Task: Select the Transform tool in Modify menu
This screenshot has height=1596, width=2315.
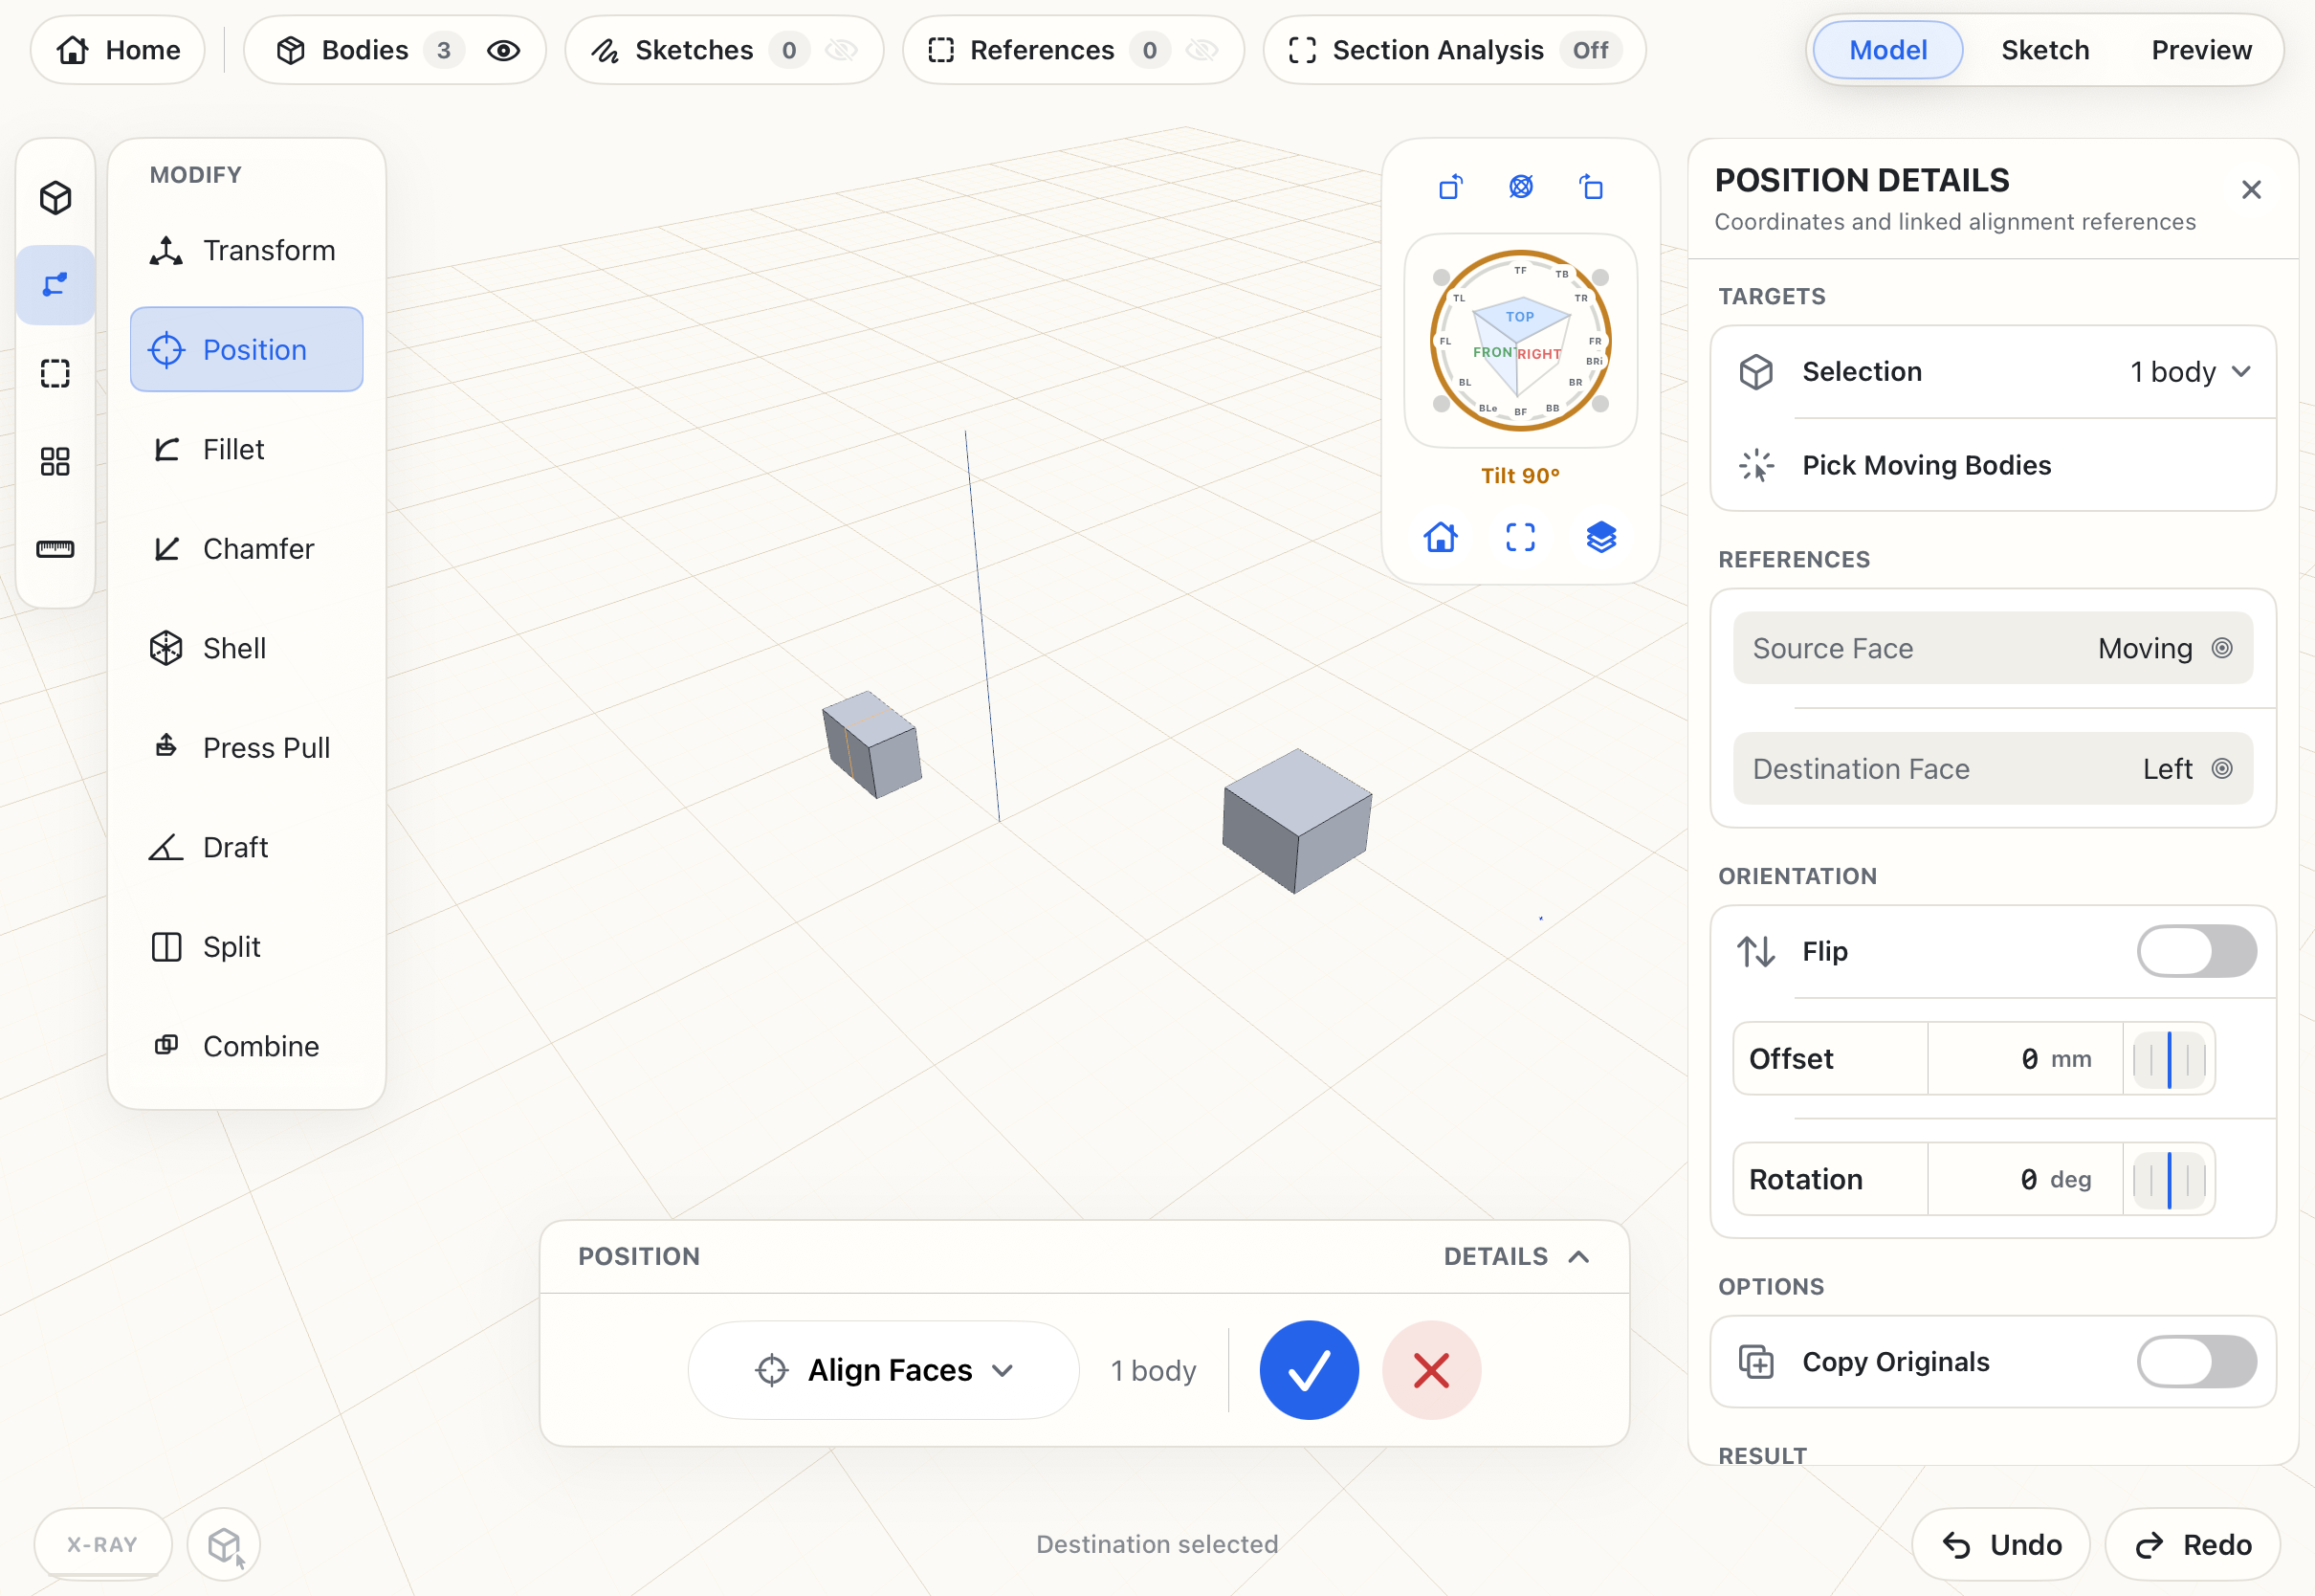Action: [247, 250]
